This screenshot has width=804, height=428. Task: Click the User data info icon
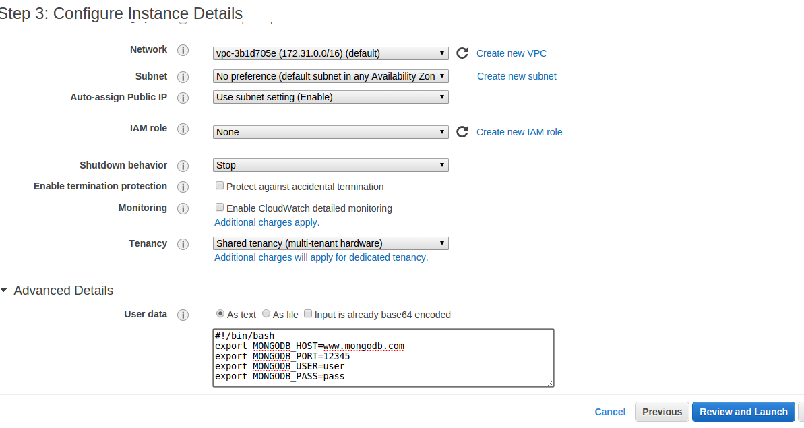point(183,315)
